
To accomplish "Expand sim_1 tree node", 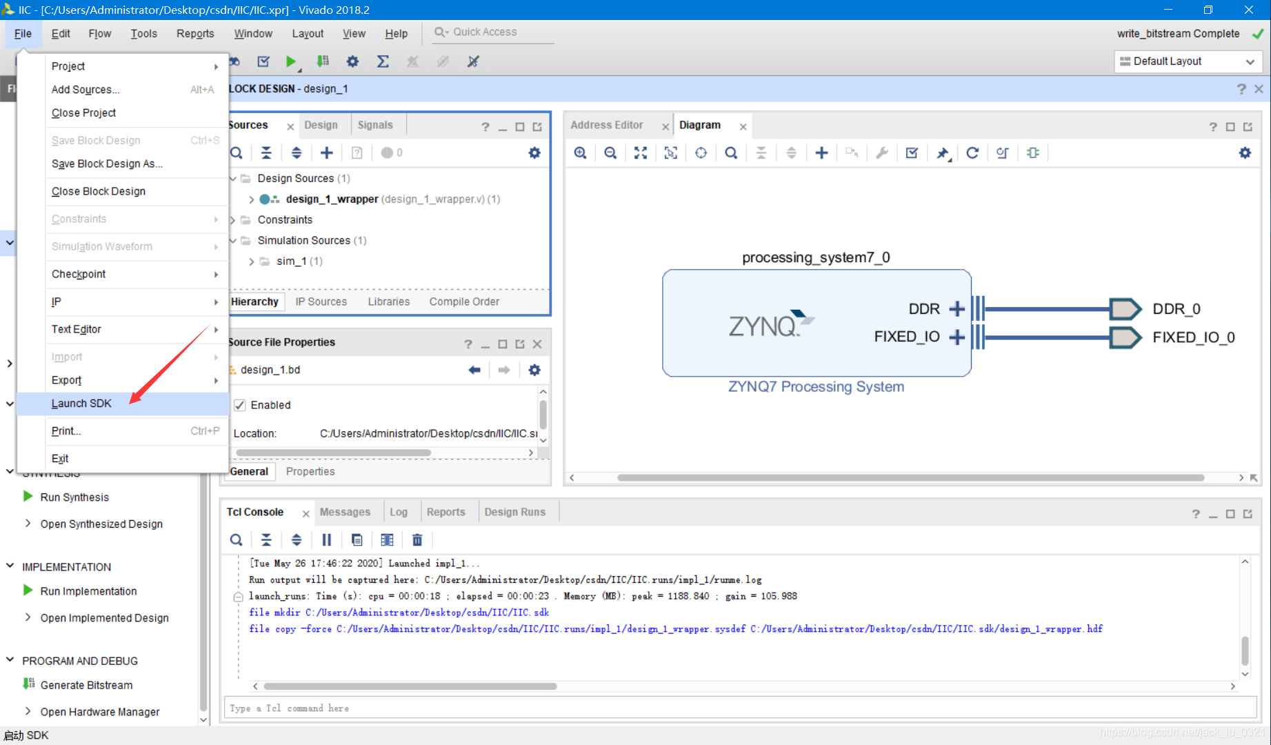I will [252, 261].
